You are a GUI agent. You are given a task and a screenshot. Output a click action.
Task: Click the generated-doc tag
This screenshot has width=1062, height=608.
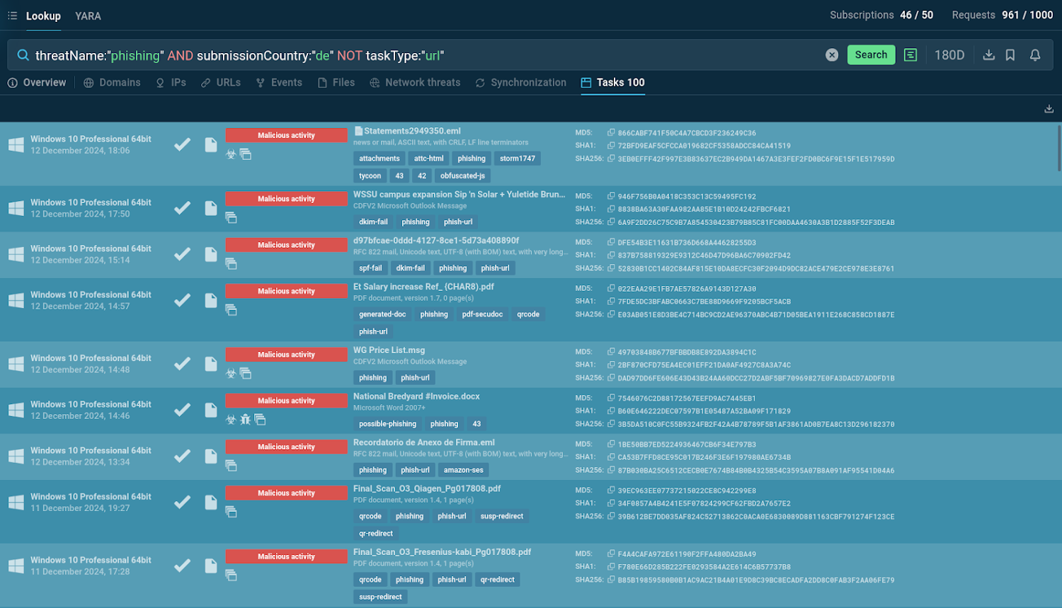coord(382,314)
